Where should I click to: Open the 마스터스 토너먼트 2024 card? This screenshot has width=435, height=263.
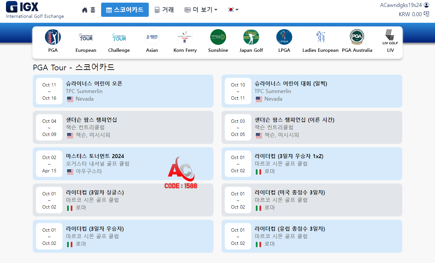123,164
